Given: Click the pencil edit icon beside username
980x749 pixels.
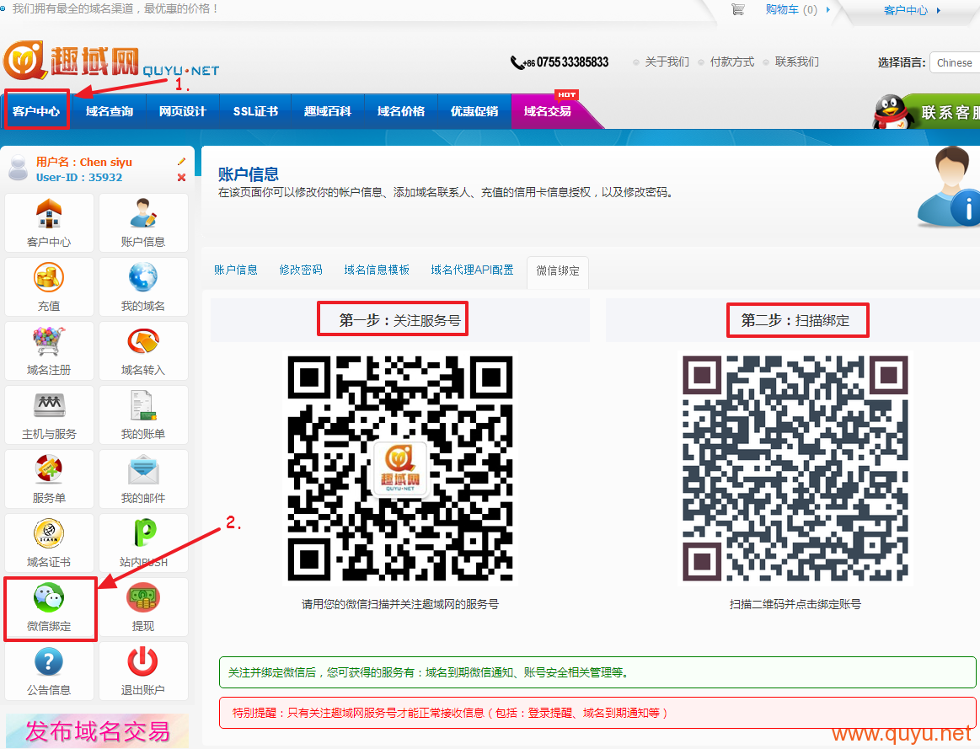Looking at the screenshot, I should click(181, 162).
